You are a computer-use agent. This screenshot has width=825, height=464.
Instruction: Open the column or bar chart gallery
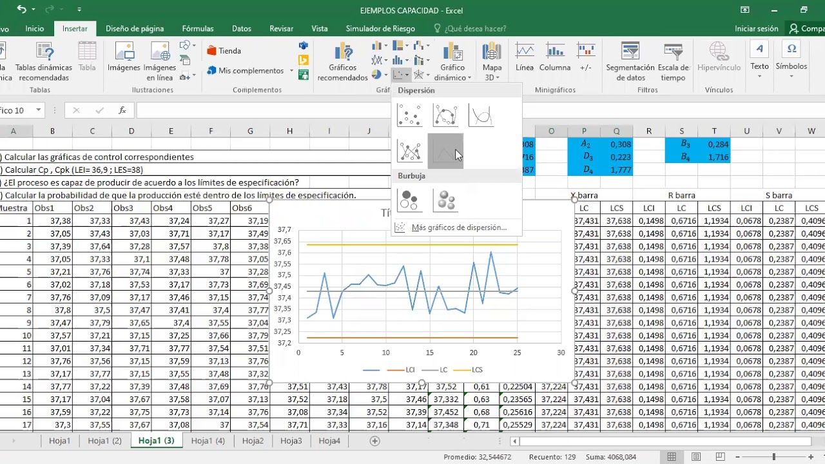(380, 46)
